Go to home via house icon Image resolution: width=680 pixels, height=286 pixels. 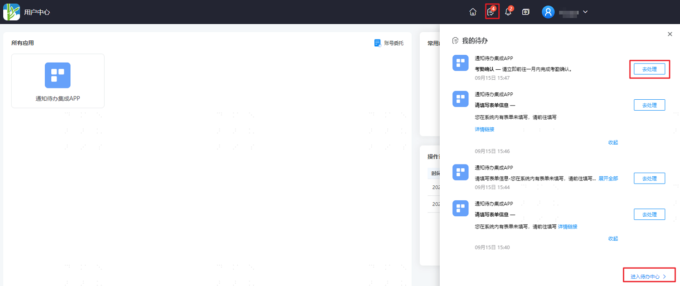(x=473, y=12)
